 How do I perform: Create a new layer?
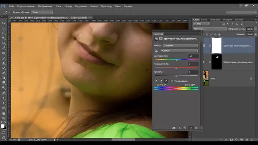[x=247, y=140]
